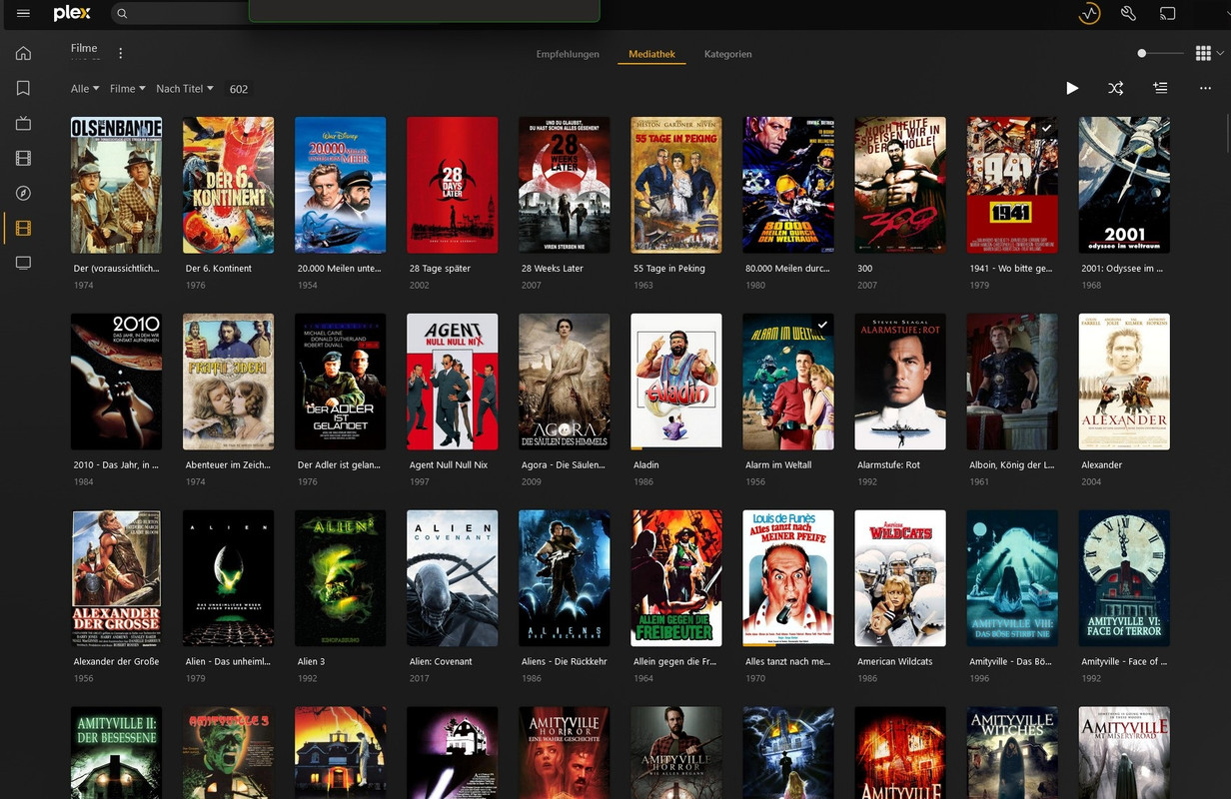
Task: Open the Filme type dropdown
Action: [128, 89]
